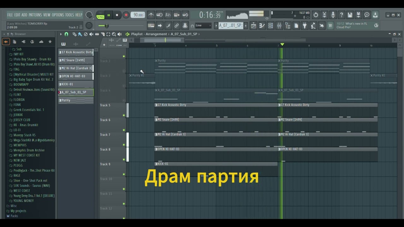Select the Zoom magnifier tool in playlist
The width and height of the screenshot is (404, 227).
[x=114, y=34]
